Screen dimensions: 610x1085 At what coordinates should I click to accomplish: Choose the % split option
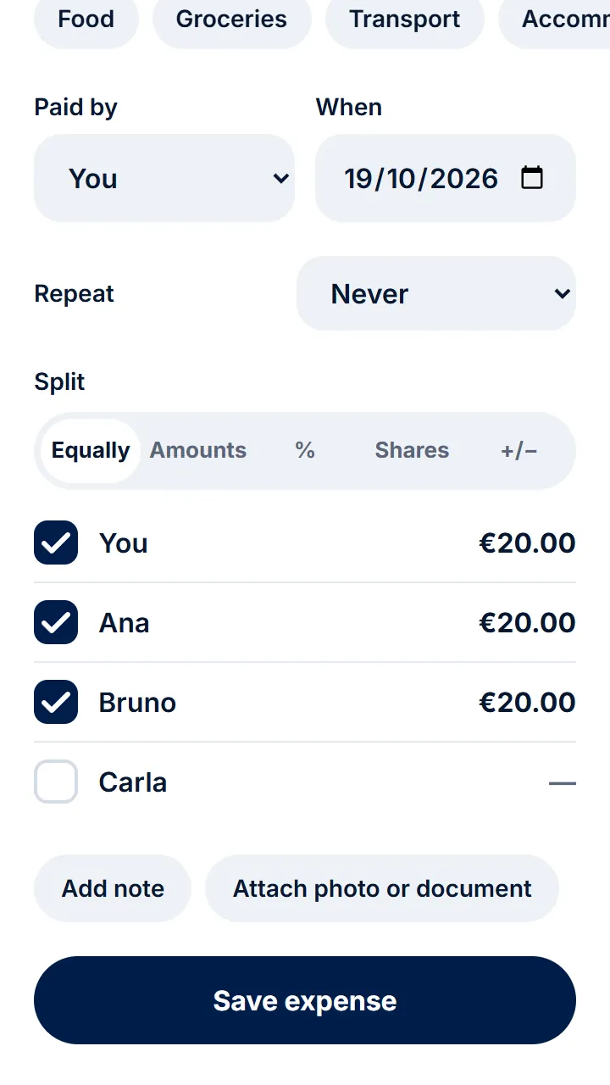point(305,450)
